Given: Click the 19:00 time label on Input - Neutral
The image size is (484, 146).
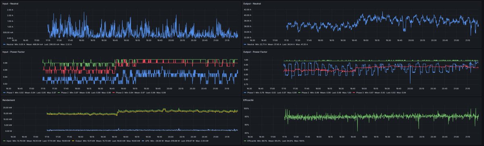Looking at the screenshot, I should click(x=126, y=40).
